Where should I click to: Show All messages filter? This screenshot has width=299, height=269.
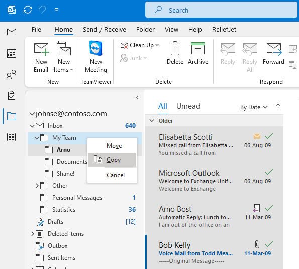(163, 106)
